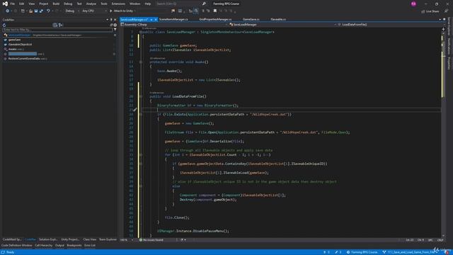Switch to Class View panel tab
The width and height of the screenshot is (453, 255).
click(90, 239)
